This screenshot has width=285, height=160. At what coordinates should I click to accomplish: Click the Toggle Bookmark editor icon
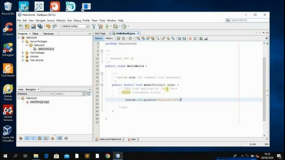point(173,39)
